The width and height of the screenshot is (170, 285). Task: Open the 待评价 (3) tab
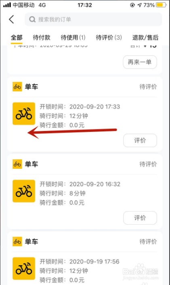(x=109, y=37)
